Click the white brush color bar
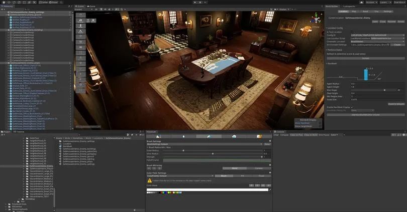Viewport: 407px width, 212px height. click(x=208, y=190)
